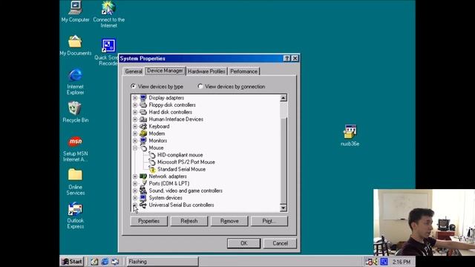
Task: Expand the Human Interface Devices node
Action: [135, 119]
